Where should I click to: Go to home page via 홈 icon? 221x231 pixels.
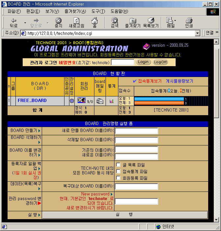94,20
